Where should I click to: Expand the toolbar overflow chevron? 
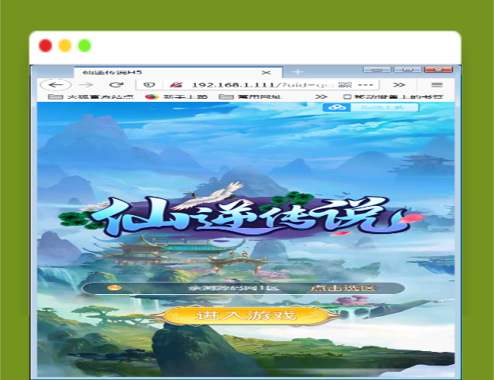tap(399, 85)
